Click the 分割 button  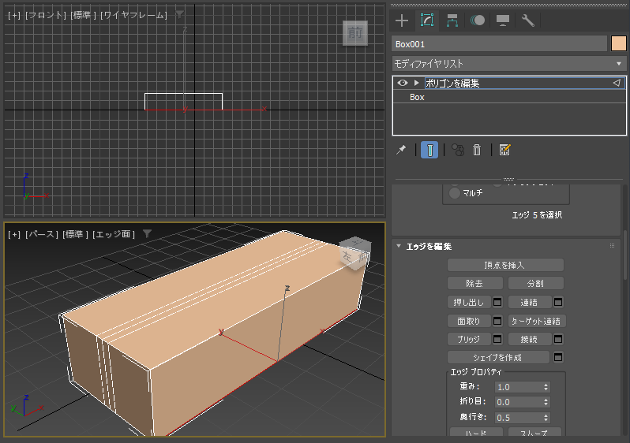click(535, 283)
